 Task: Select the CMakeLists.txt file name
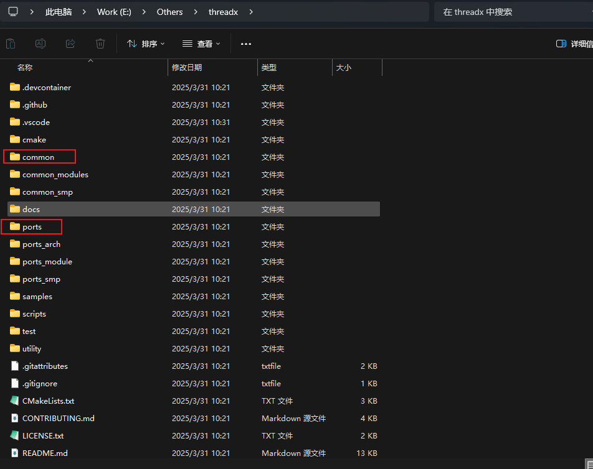click(x=49, y=401)
